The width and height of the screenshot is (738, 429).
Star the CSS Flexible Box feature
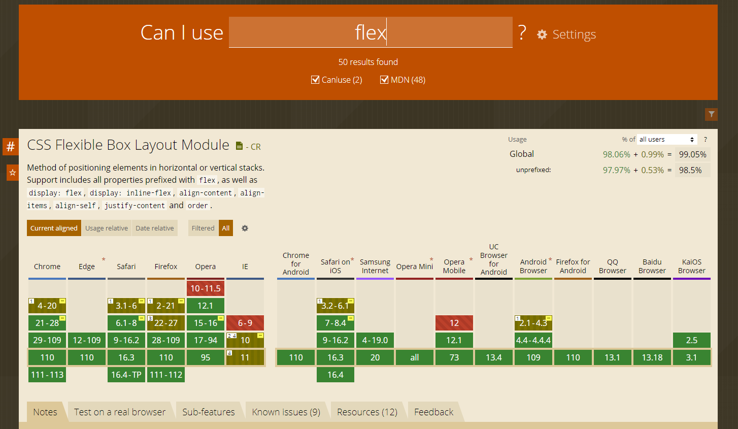pos(13,173)
